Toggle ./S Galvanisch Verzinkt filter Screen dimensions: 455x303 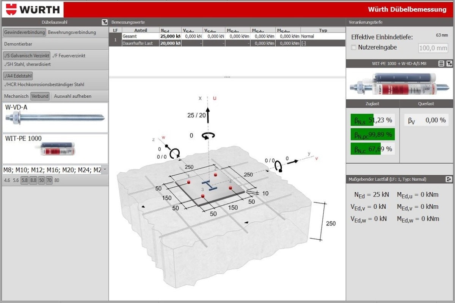click(27, 56)
